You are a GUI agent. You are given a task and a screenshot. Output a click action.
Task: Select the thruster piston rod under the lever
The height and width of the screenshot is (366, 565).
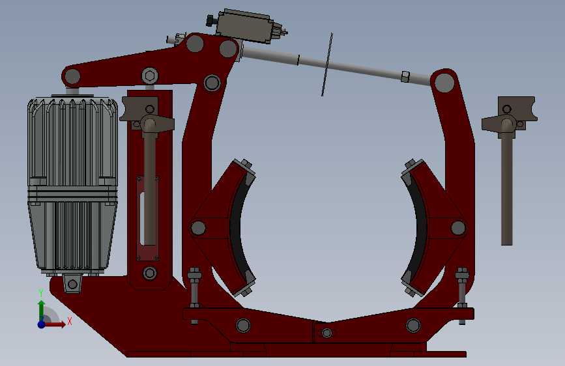point(72,90)
